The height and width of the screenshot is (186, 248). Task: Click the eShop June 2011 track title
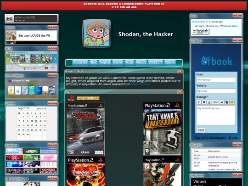coord(25,17)
